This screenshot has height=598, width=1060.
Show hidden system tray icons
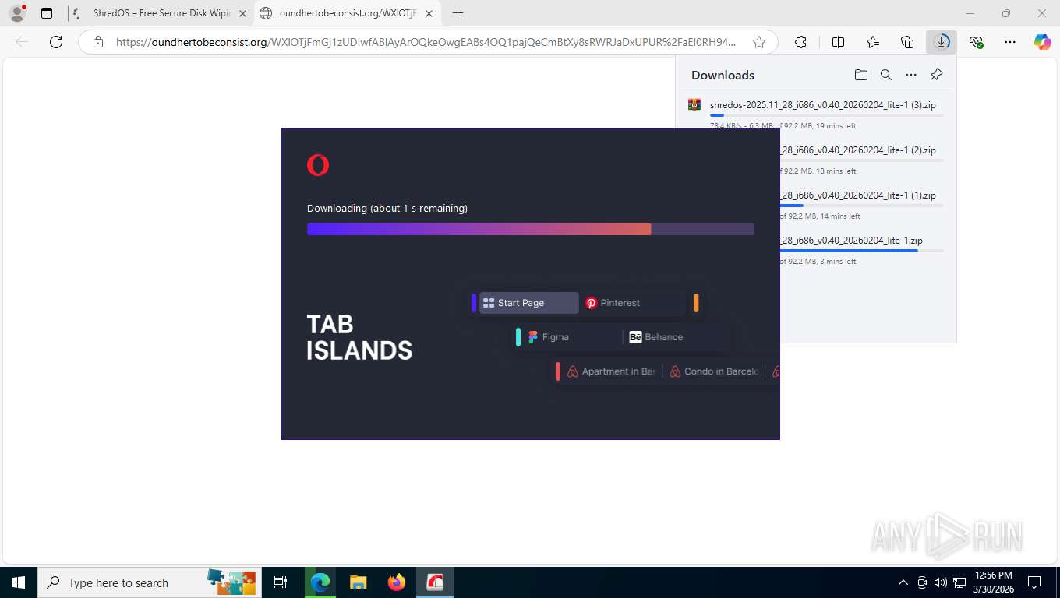[x=903, y=582]
